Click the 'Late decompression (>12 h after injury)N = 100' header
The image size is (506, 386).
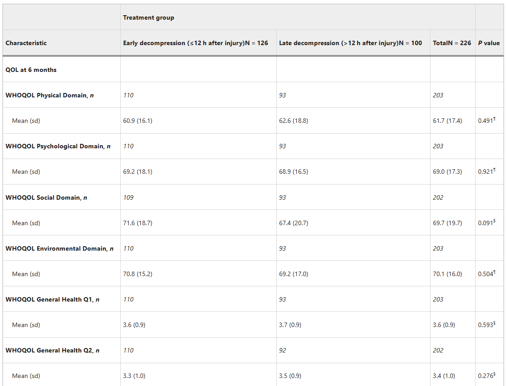(350, 43)
